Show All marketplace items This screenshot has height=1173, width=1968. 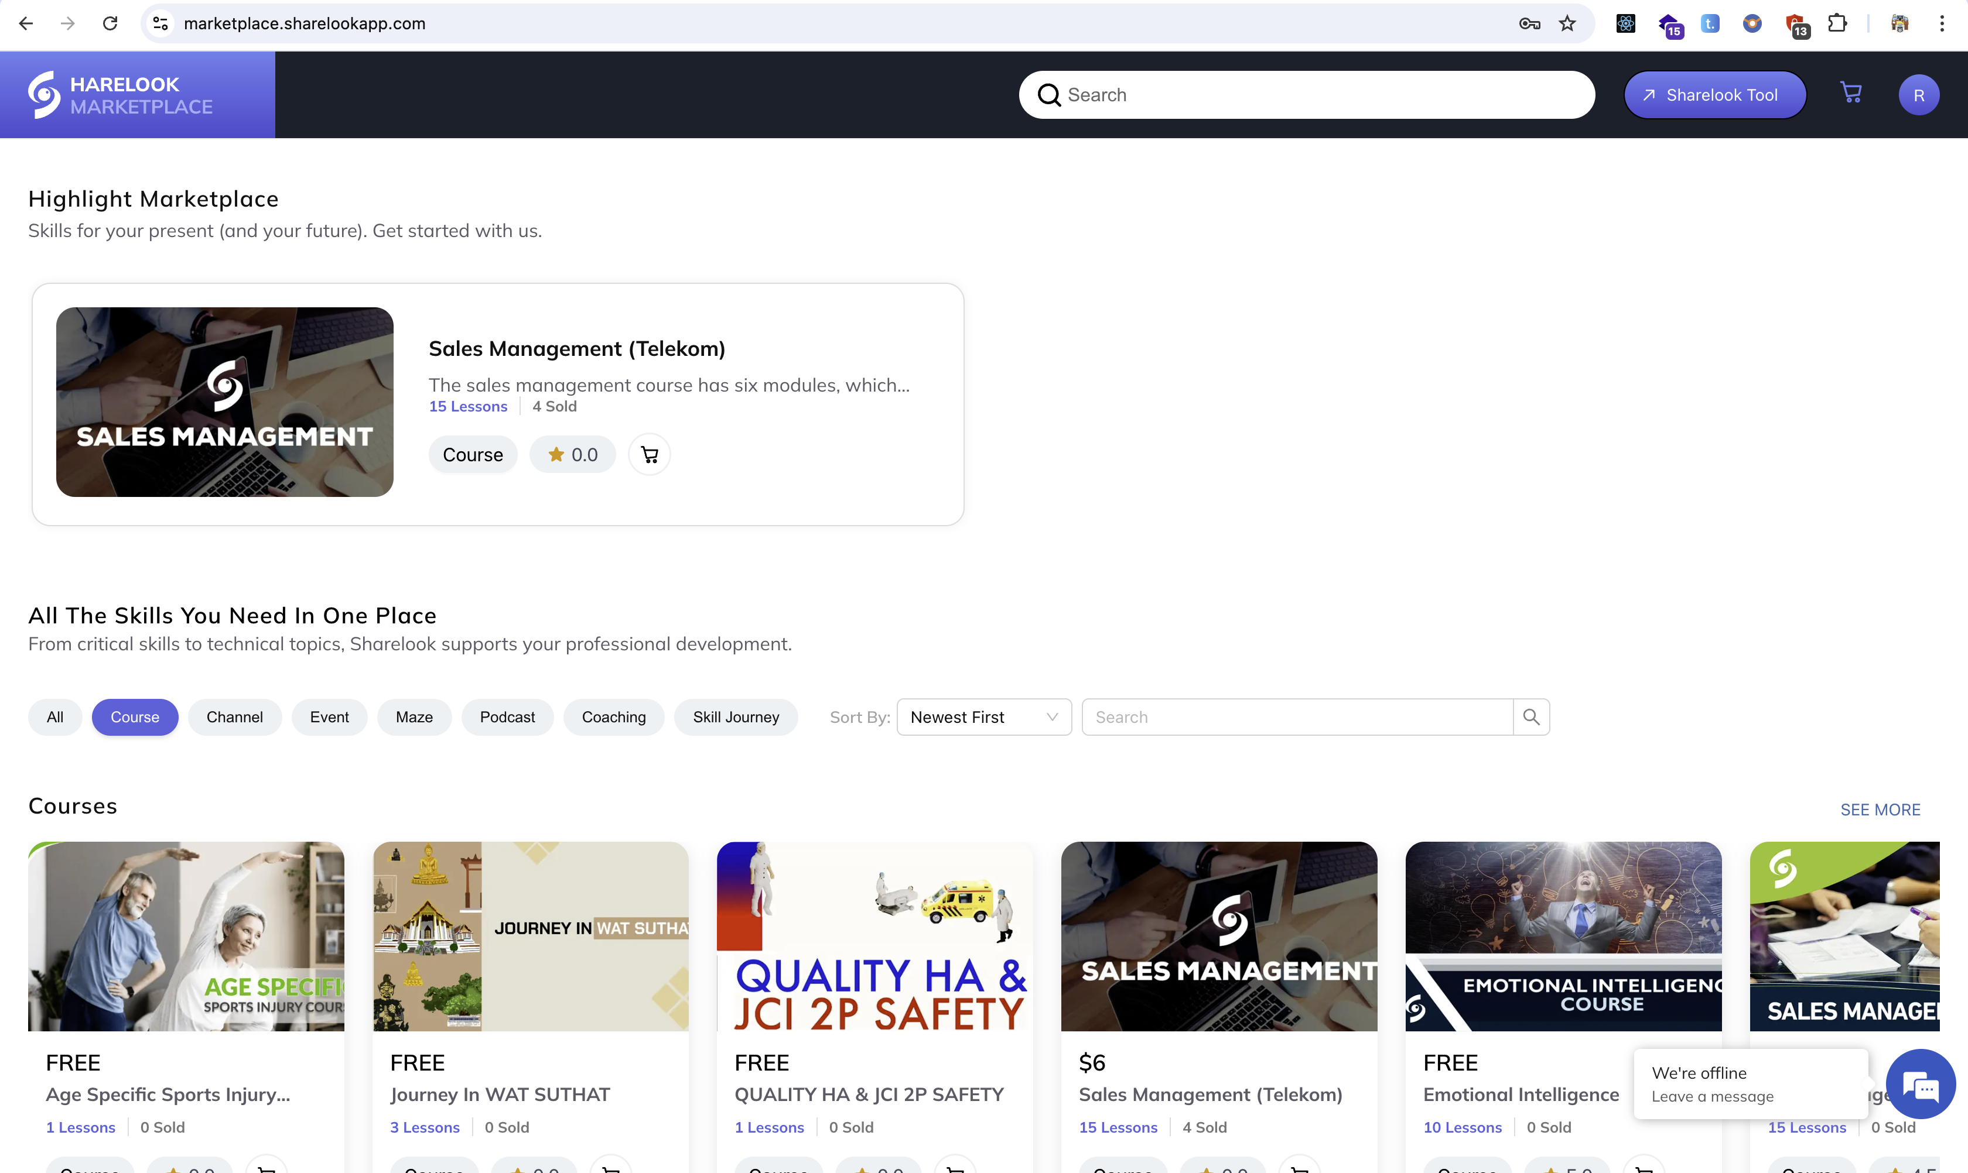click(54, 717)
